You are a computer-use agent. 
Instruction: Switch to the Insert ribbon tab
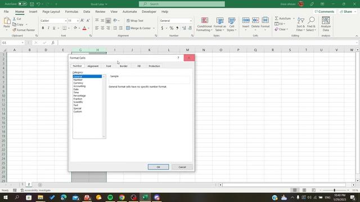point(33,12)
